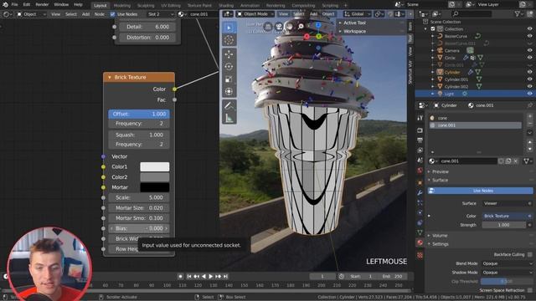Hide BezierCurve using its eye icon
The height and width of the screenshot is (301, 536).
(x=529, y=36)
